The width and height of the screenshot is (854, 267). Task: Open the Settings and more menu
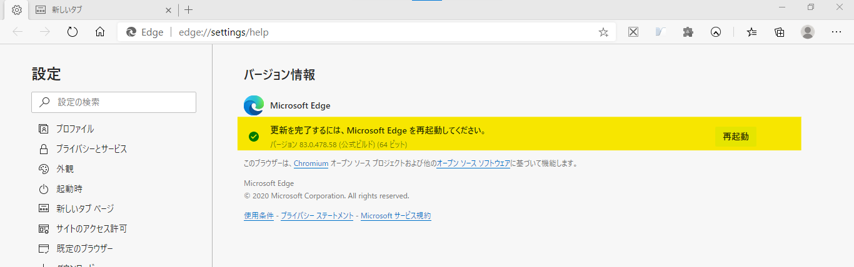(x=836, y=32)
